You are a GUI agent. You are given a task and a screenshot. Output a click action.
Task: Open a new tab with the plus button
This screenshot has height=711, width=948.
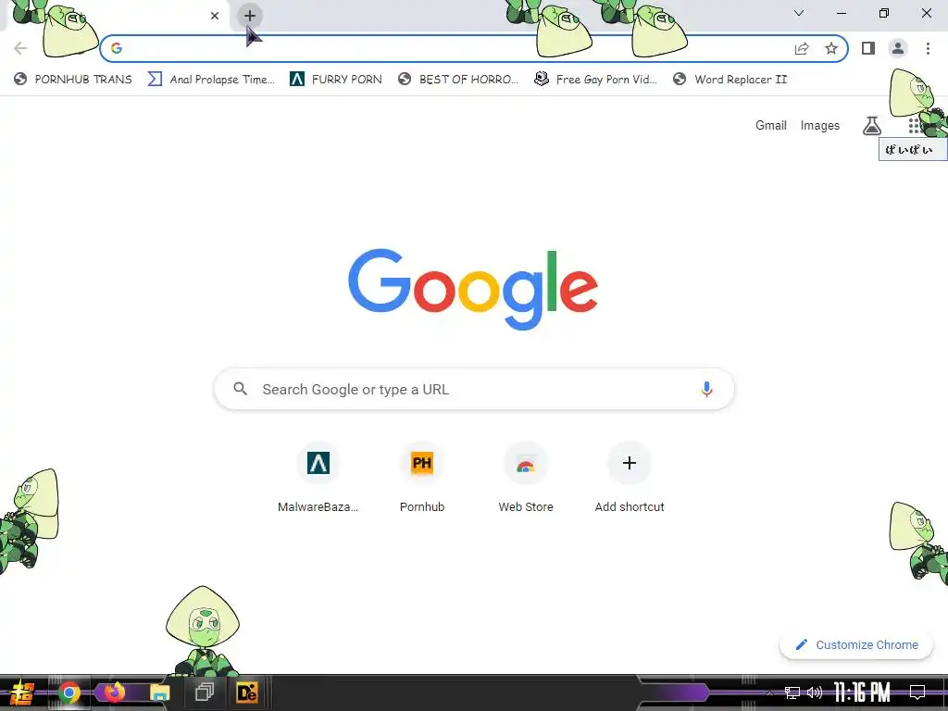[250, 16]
